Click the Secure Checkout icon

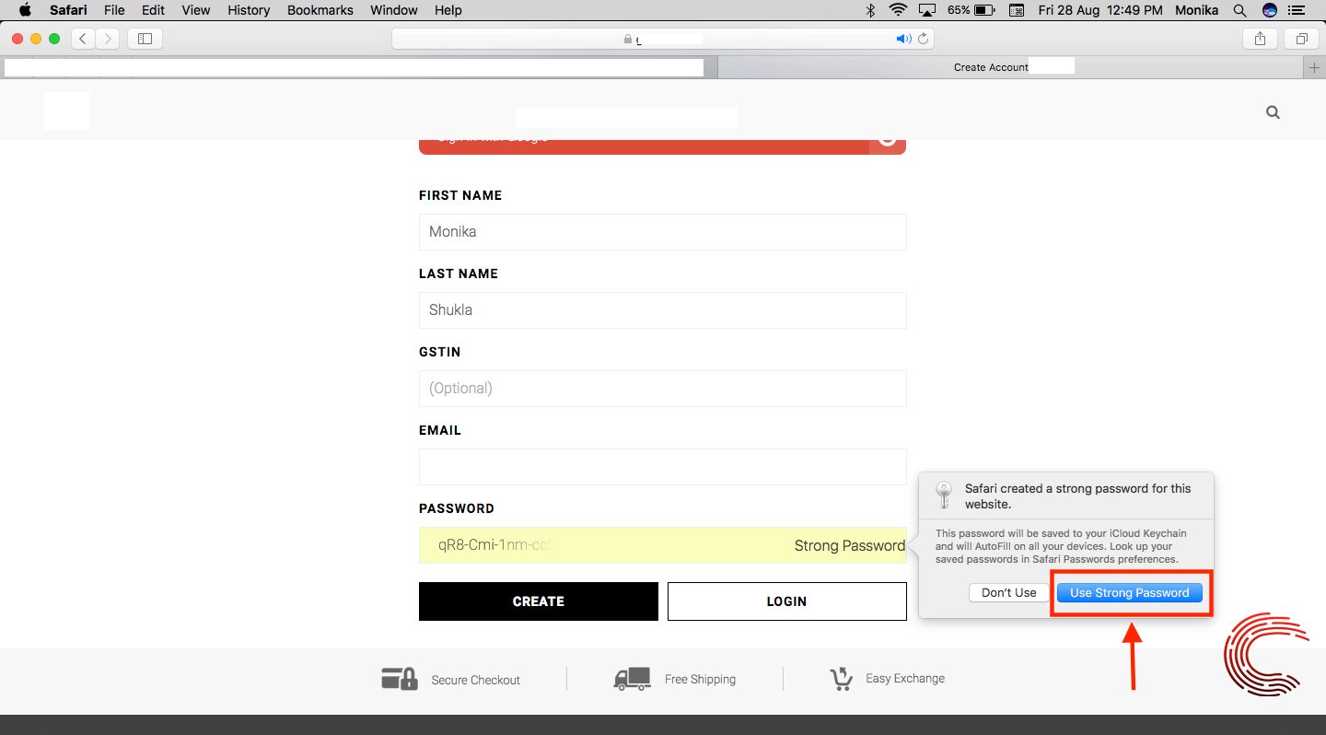[400, 679]
